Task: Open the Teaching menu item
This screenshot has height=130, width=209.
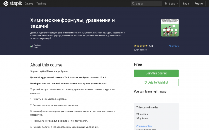Action: [41, 3]
